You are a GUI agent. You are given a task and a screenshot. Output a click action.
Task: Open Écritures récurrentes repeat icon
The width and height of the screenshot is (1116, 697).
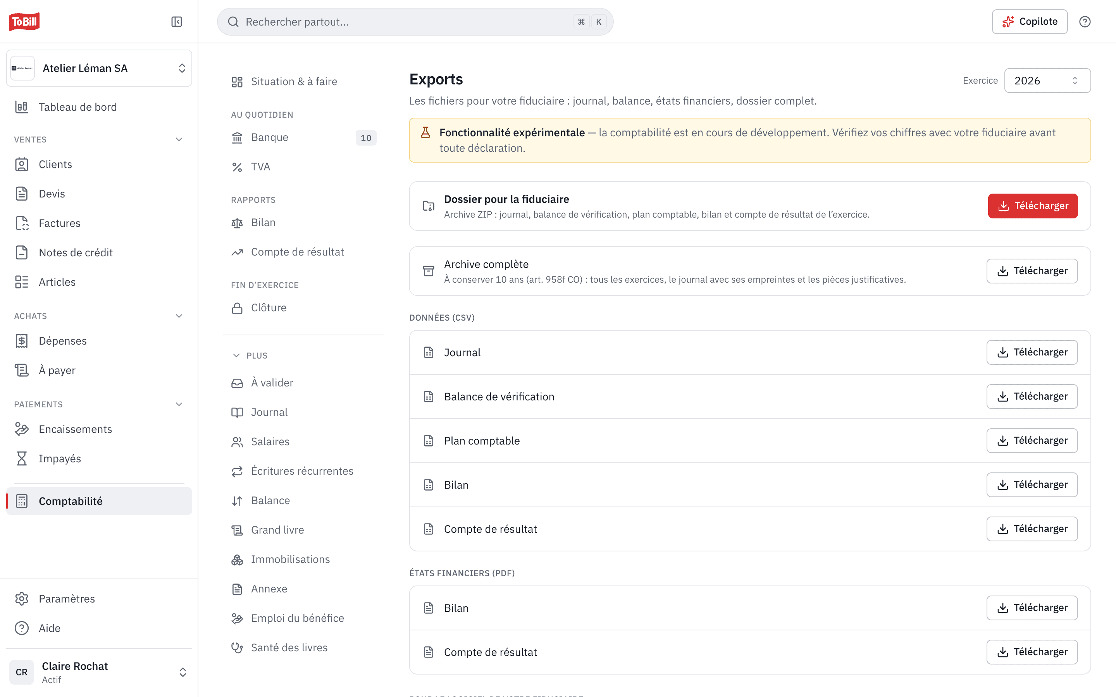237,471
